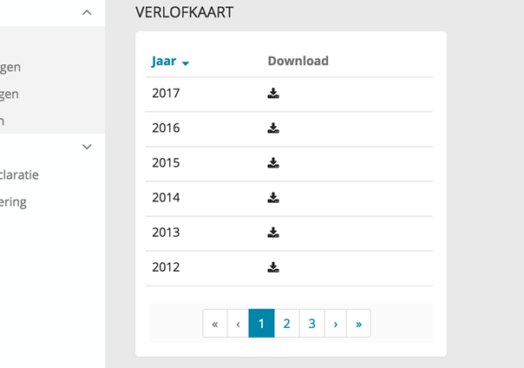Download the 2017 verlofkaart
Screen dimensions: 524x368
point(273,94)
